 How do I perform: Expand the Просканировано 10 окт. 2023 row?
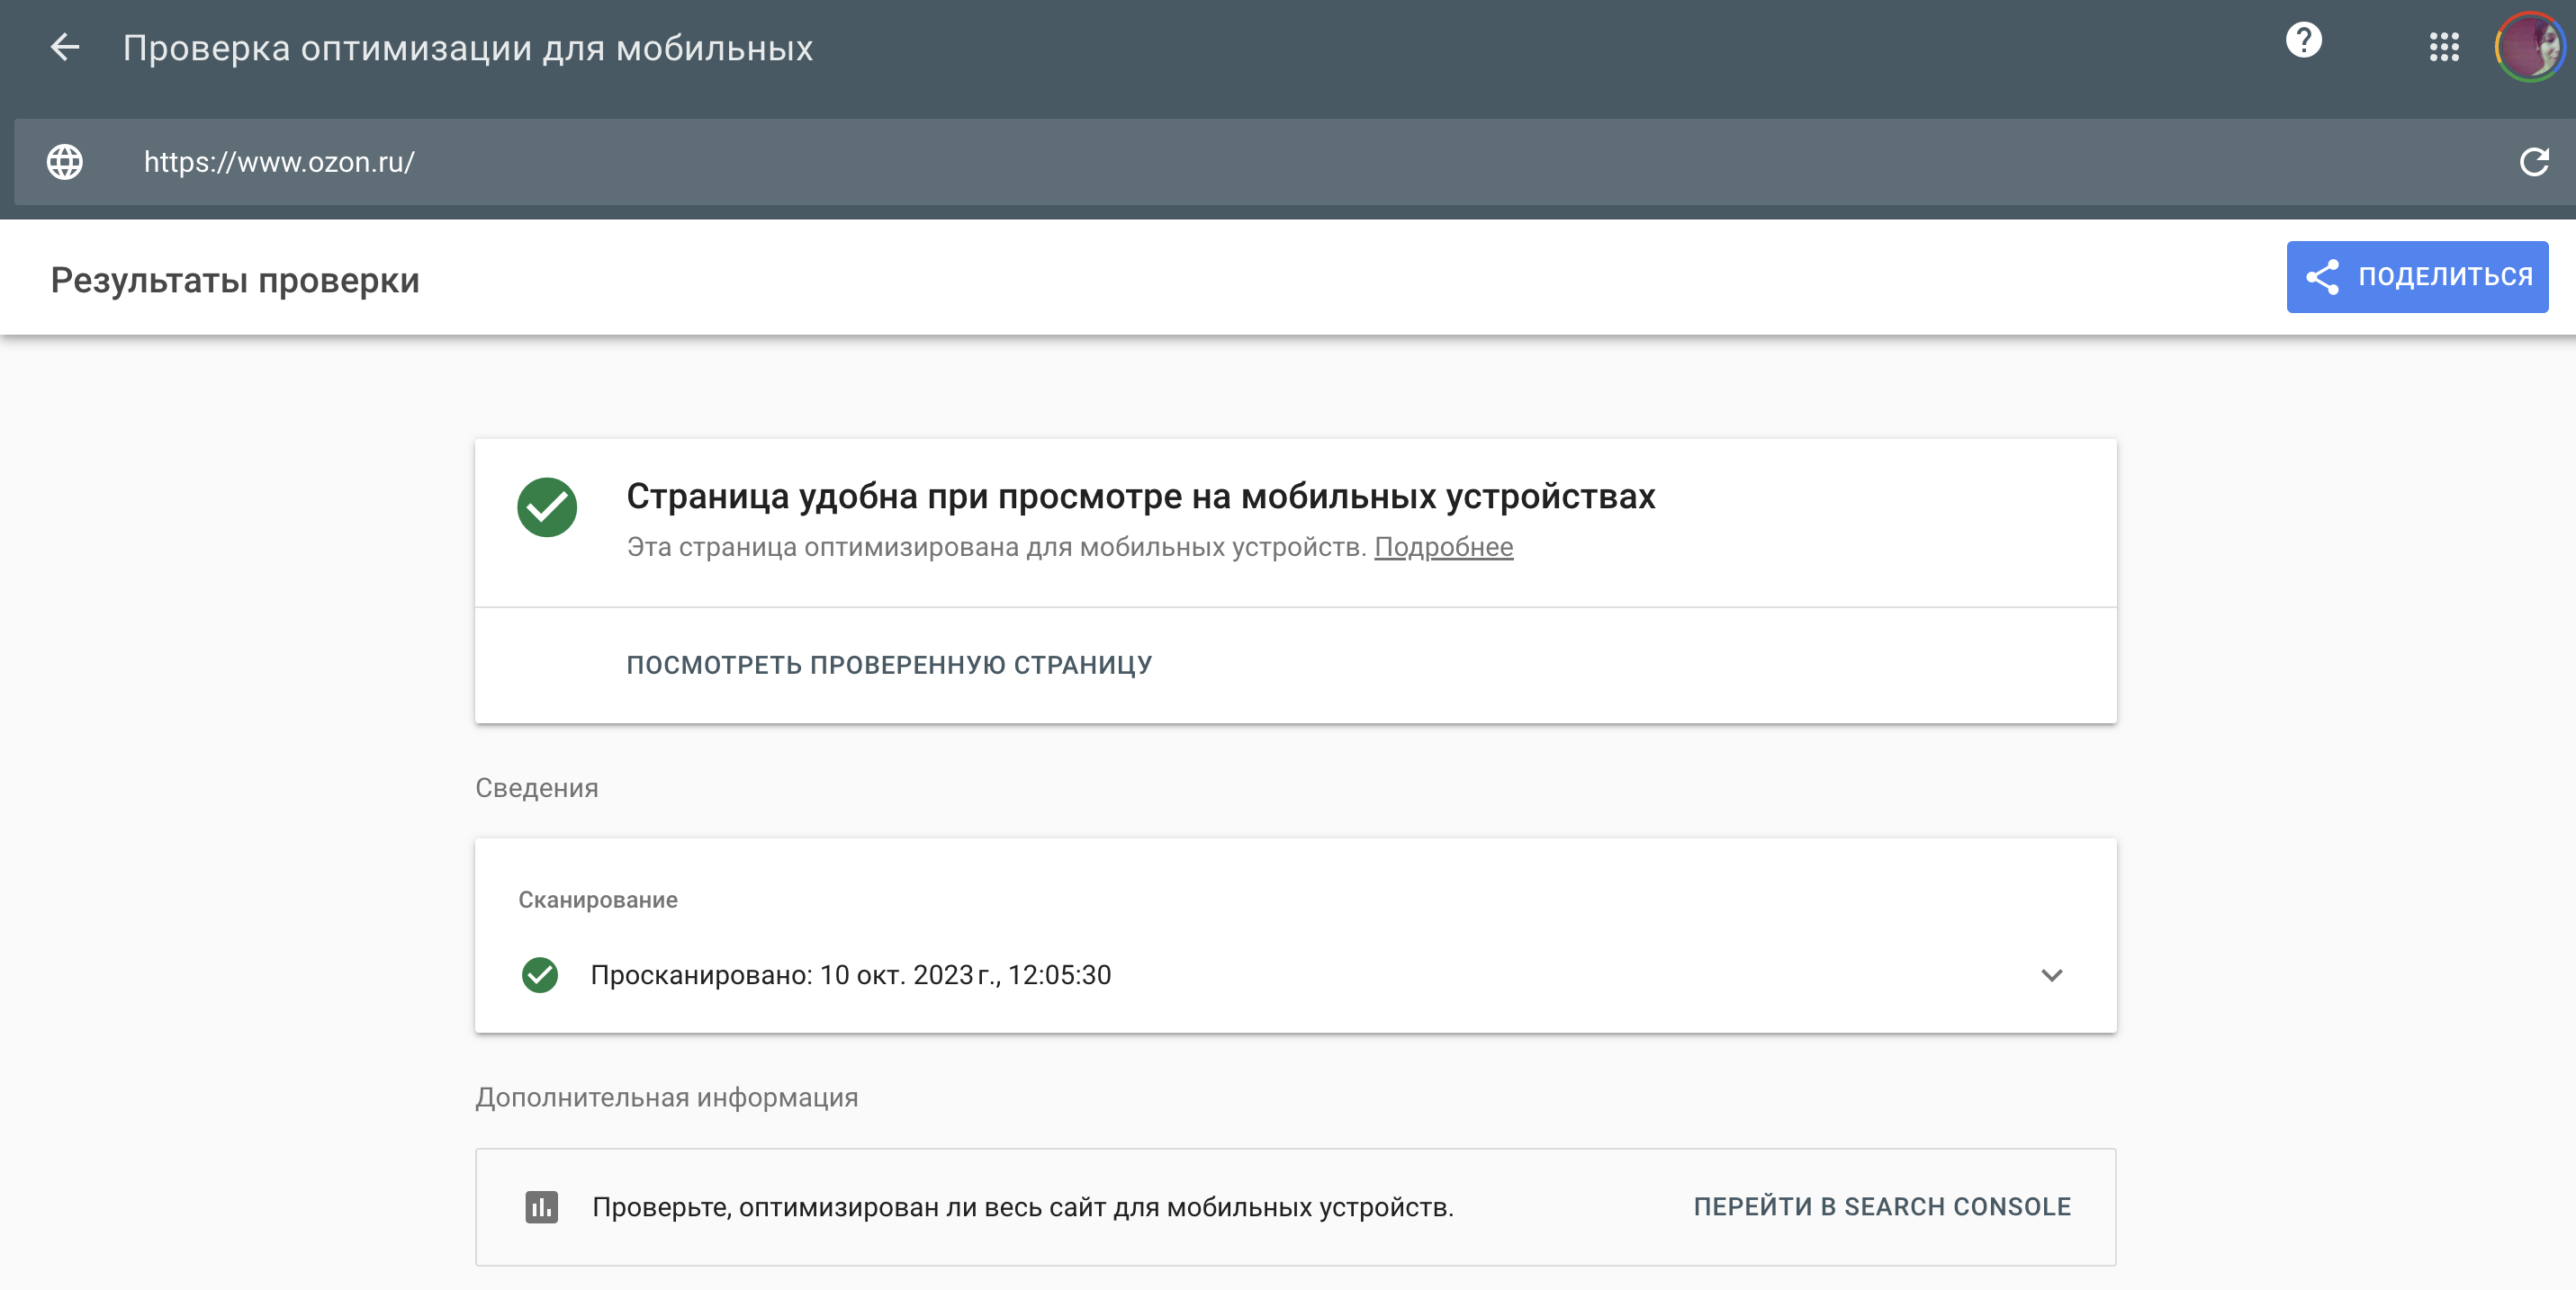[850, 974]
